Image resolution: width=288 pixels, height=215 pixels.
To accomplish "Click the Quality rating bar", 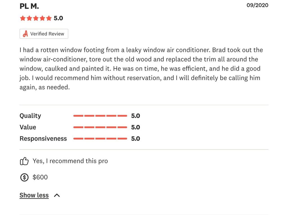I will [x=100, y=116].
